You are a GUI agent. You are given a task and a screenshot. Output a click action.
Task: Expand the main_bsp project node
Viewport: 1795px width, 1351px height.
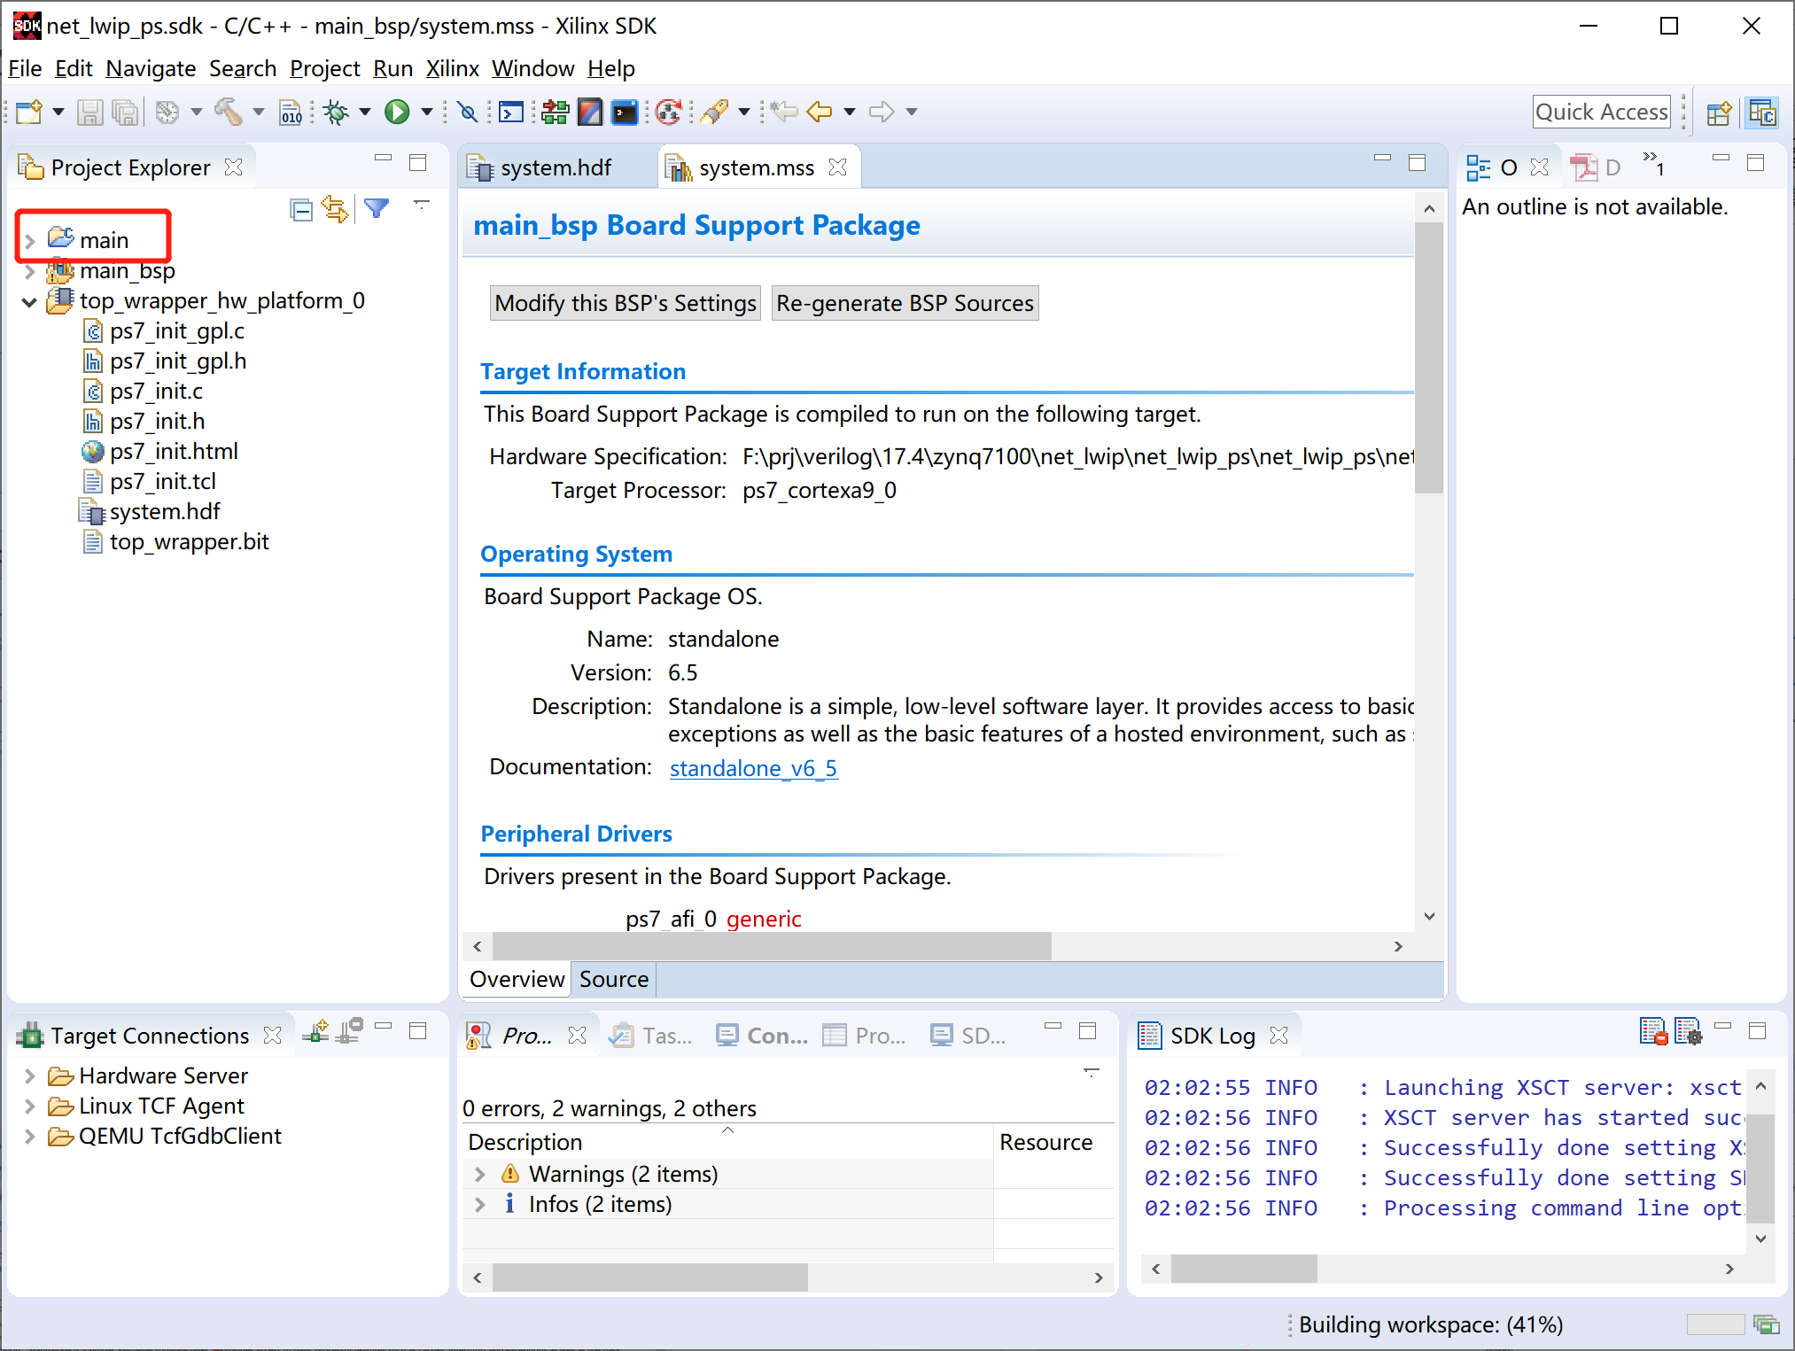tap(30, 271)
